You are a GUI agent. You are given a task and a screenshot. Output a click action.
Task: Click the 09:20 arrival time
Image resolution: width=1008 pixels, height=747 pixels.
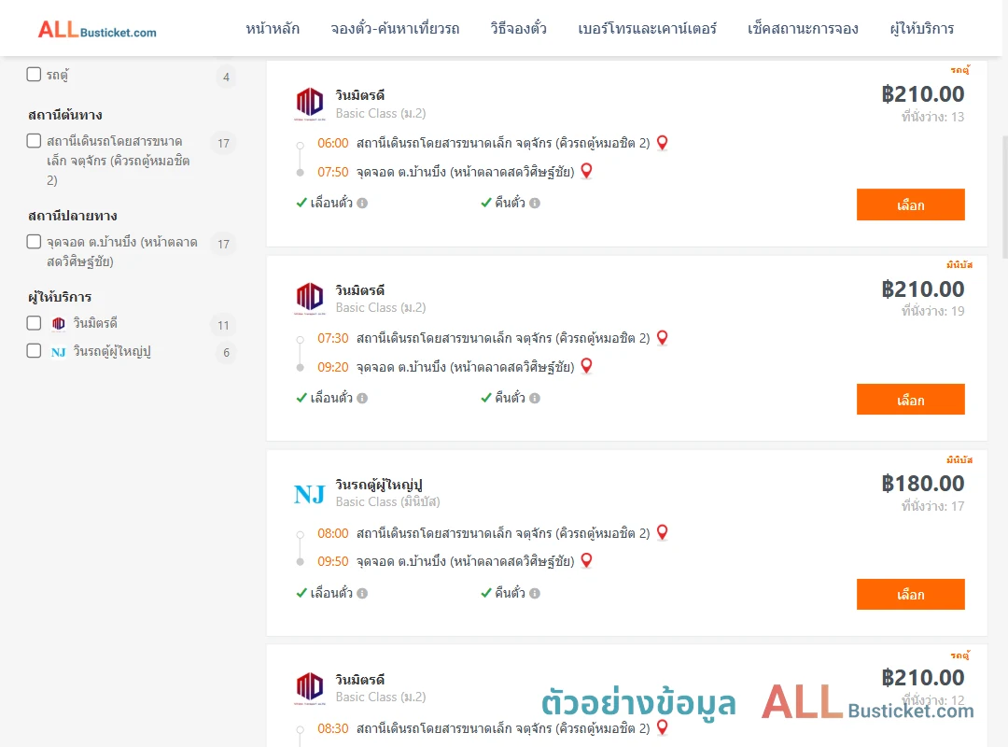point(333,367)
